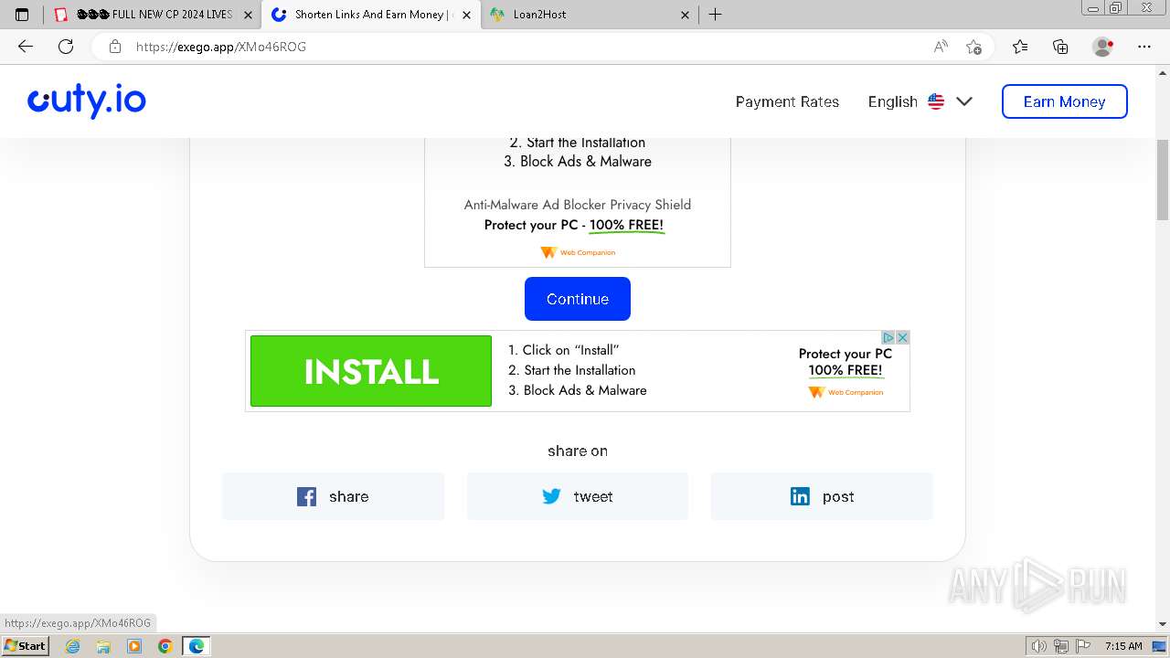
Task: Open the browser profile avatar
Action: pyautogui.click(x=1103, y=47)
